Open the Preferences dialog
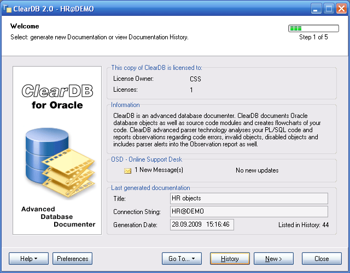 (73, 258)
